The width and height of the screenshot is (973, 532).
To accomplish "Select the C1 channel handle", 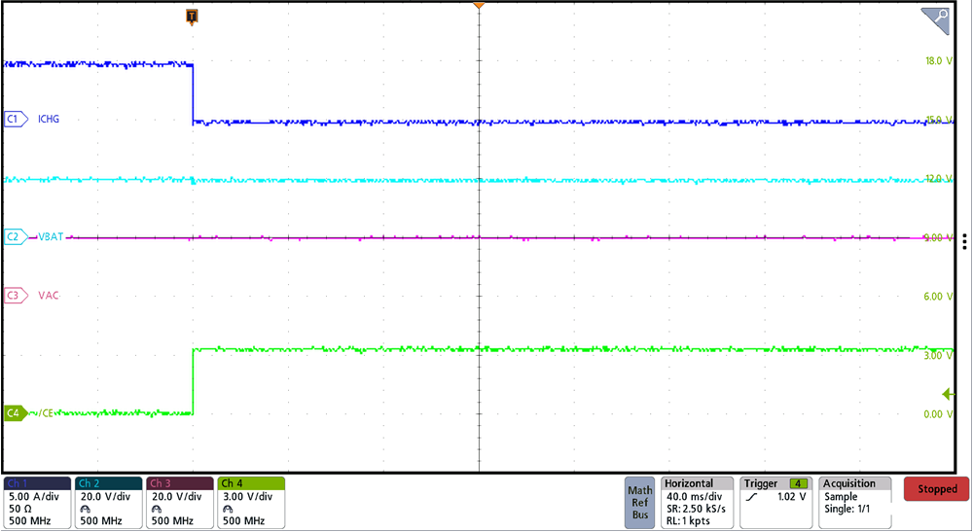I will tap(14, 119).
